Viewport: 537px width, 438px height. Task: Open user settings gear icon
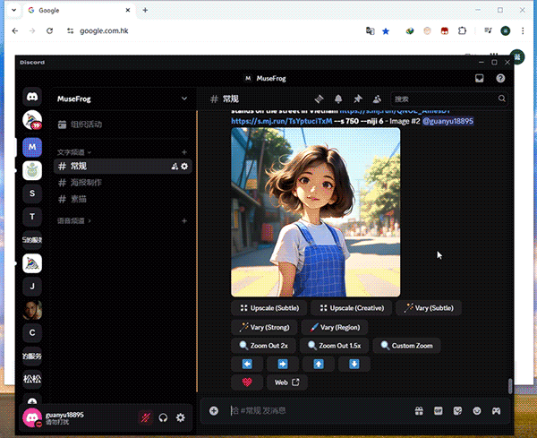pyautogui.click(x=181, y=417)
